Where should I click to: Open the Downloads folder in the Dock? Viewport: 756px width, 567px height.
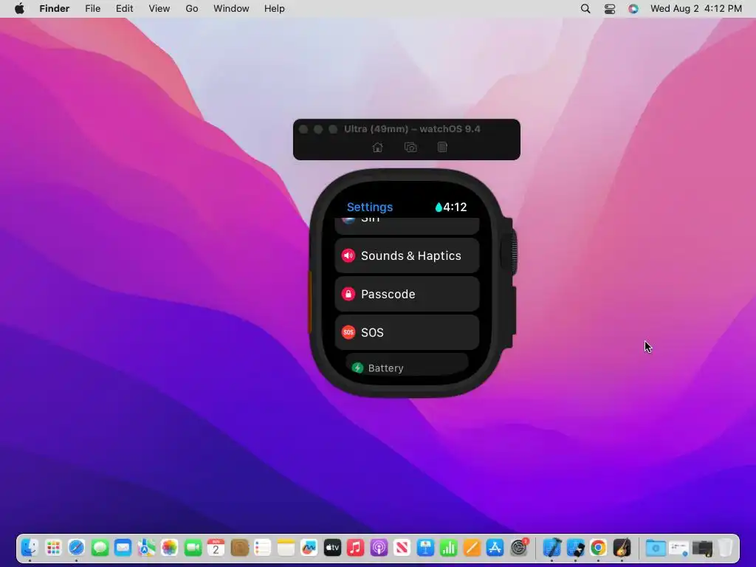click(656, 548)
